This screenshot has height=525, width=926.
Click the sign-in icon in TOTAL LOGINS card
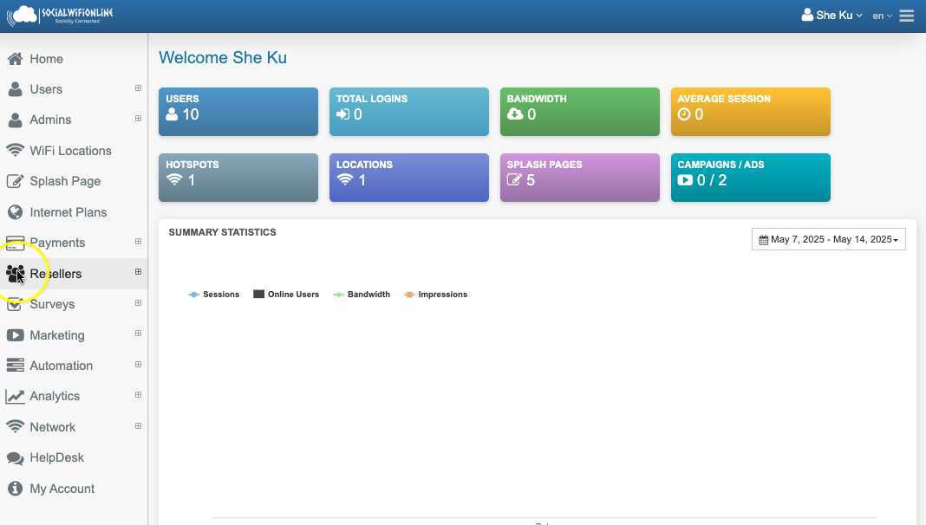tap(343, 114)
